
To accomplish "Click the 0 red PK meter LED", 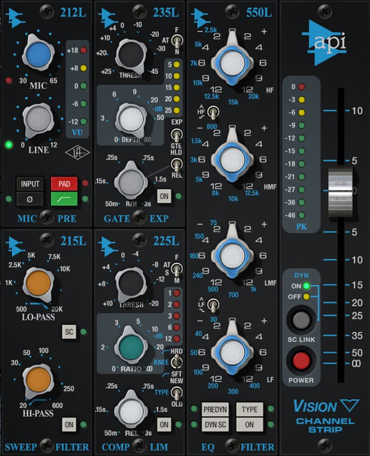I will [x=302, y=87].
